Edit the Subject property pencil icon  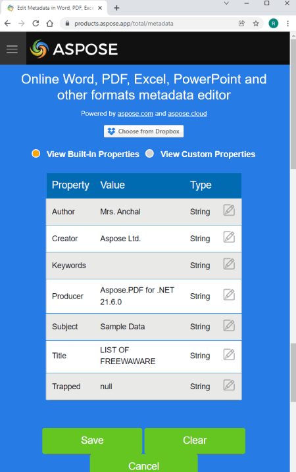(229, 325)
